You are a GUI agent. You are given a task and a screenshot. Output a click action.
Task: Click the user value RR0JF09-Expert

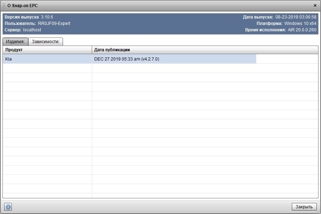(54, 24)
